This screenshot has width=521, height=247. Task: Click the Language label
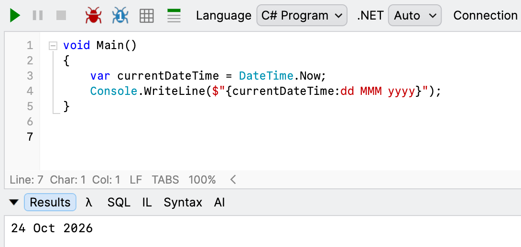224,15
